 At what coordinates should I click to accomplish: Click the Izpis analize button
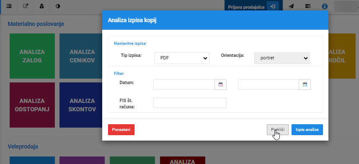307,130
